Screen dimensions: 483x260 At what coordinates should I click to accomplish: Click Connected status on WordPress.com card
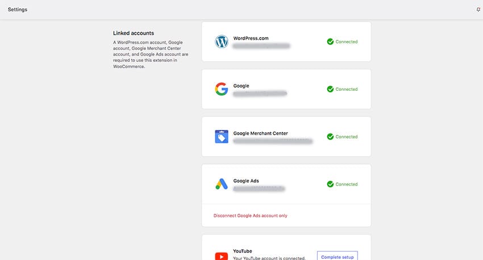coord(347,41)
